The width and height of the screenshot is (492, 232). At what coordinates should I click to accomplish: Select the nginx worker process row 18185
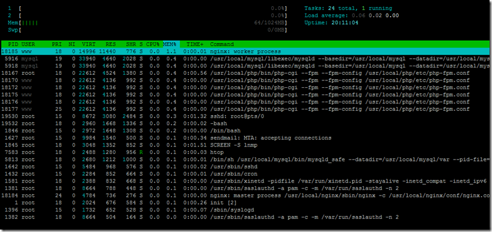point(245,51)
